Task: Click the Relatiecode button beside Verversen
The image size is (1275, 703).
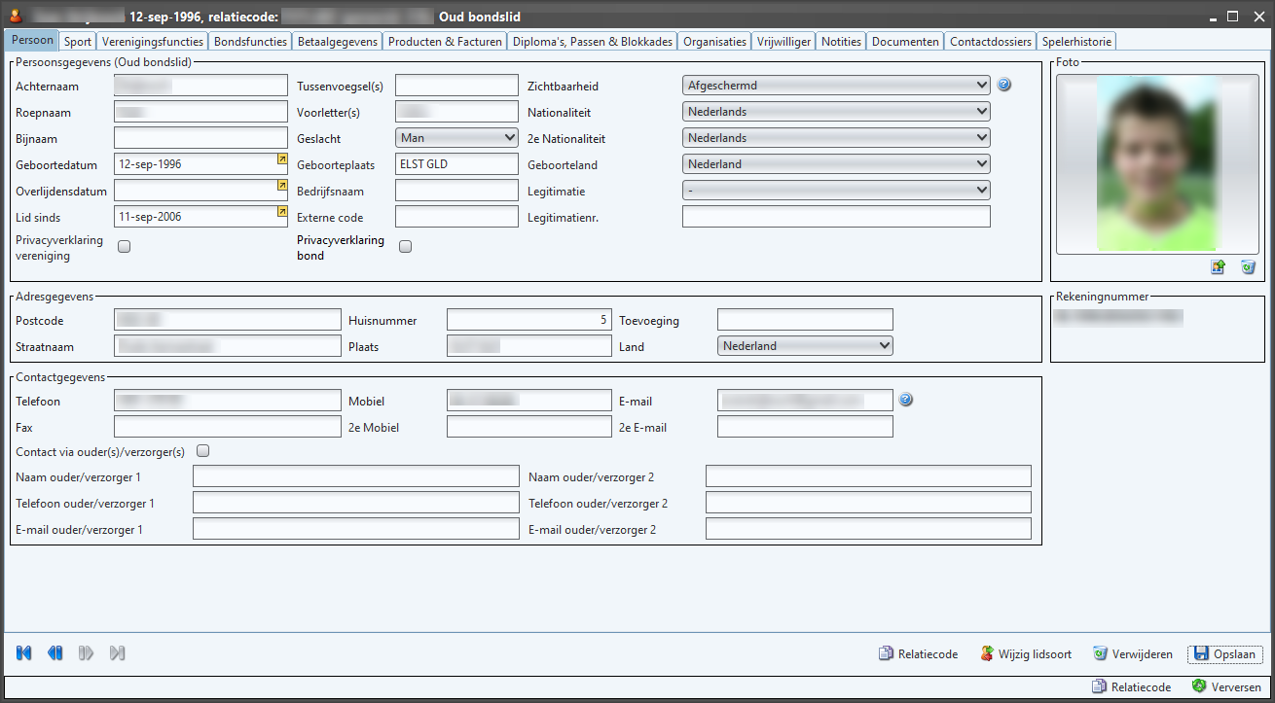Action: (x=1131, y=686)
